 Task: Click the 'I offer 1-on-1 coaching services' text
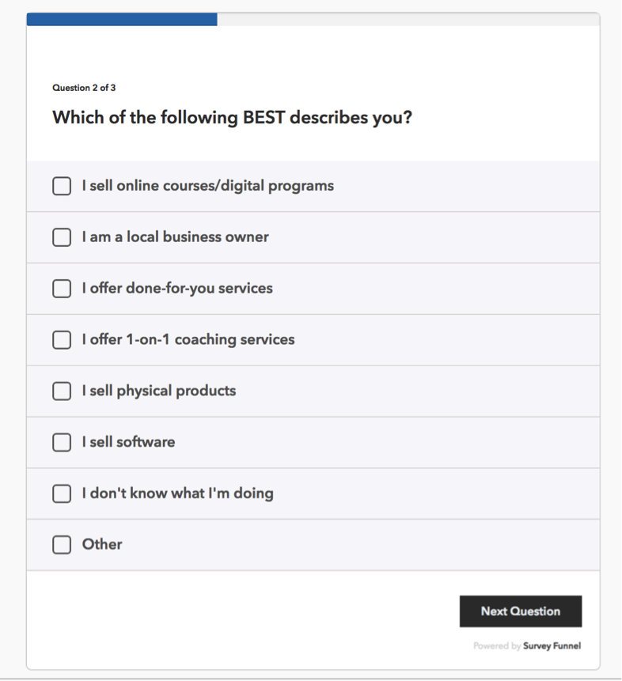coord(188,339)
